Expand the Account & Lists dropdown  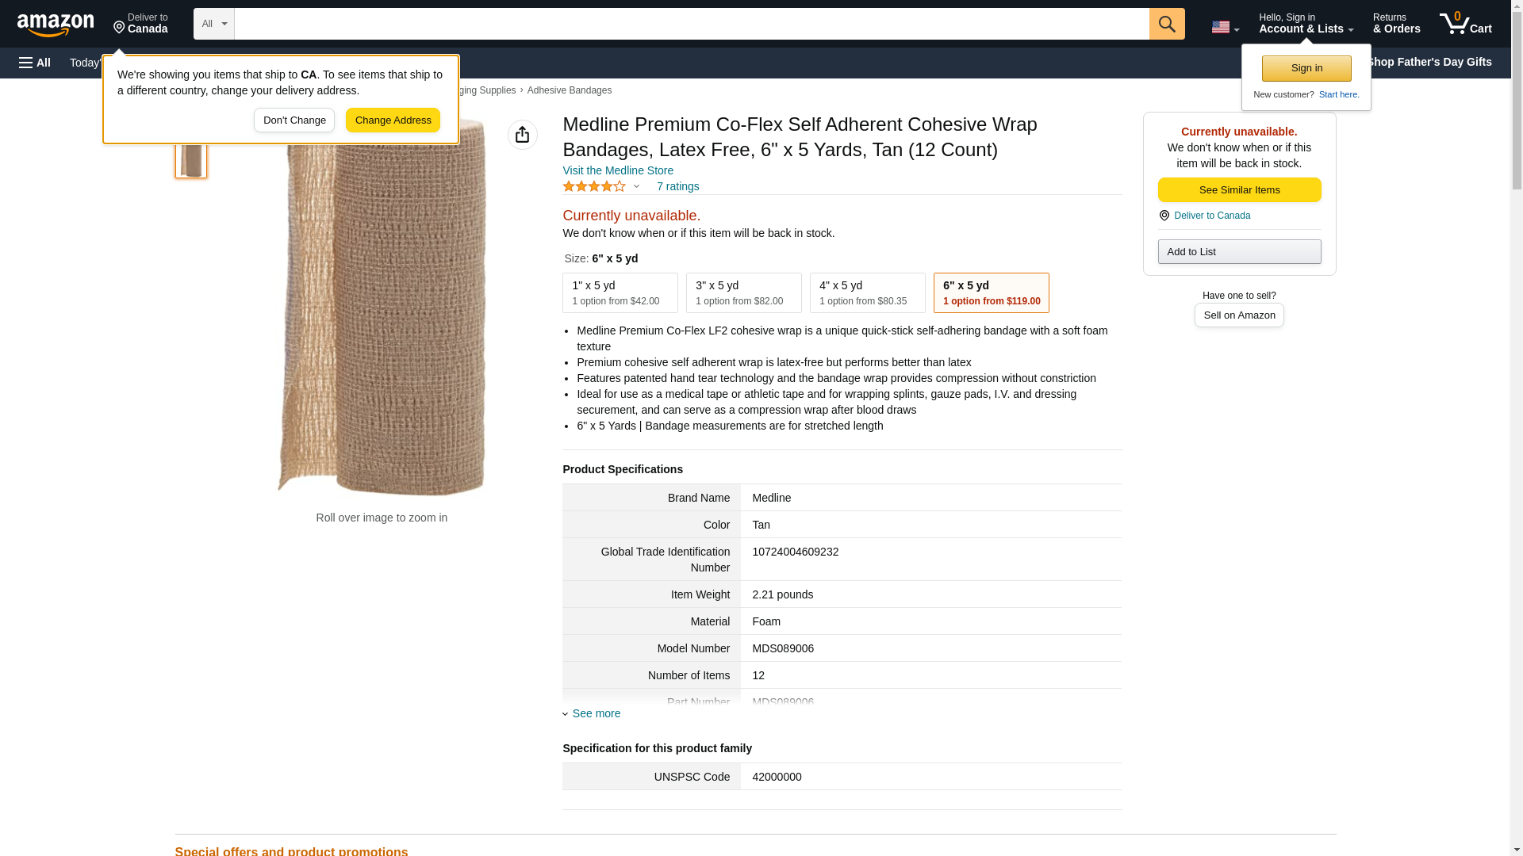click(1305, 24)
